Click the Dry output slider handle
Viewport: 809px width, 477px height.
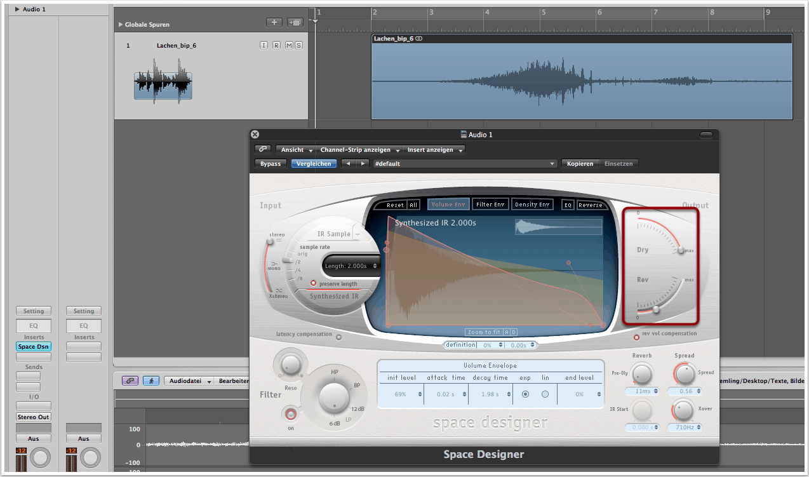(x=681, y=250)
